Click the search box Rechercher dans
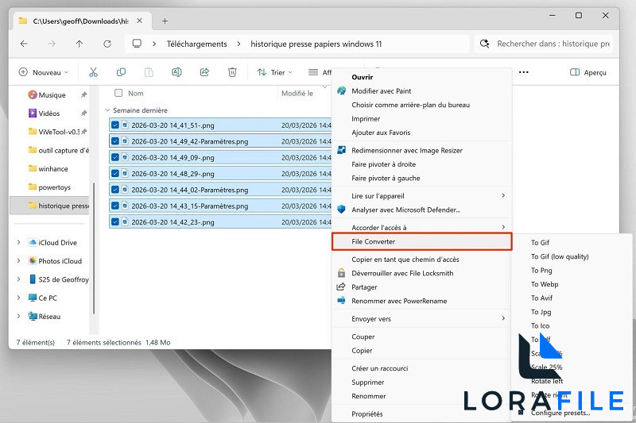The width and height of the screenshot is (636, 423). pyautogui.click(x=544, y=44)
